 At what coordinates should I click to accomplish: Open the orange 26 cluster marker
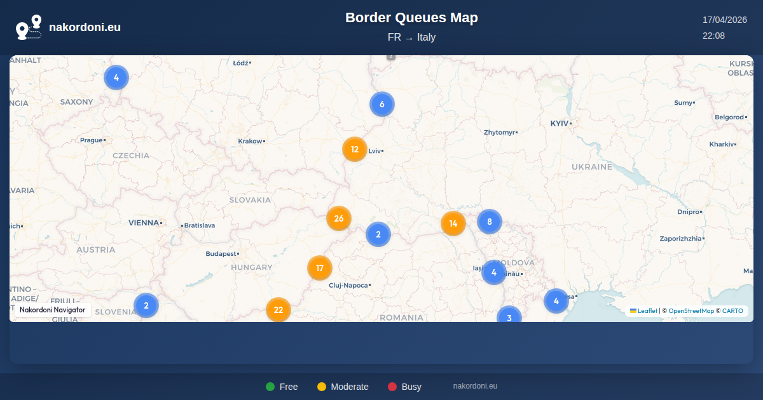point(339,218)
